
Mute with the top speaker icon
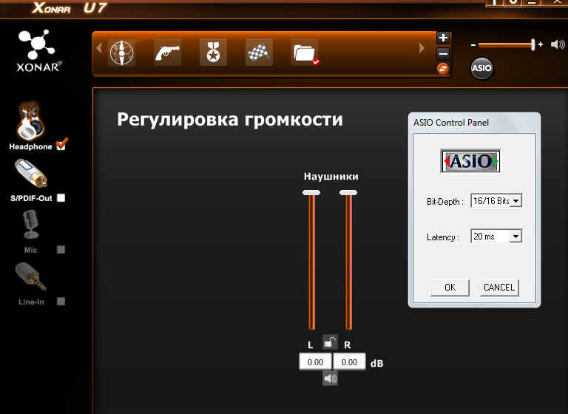point(558,44)
